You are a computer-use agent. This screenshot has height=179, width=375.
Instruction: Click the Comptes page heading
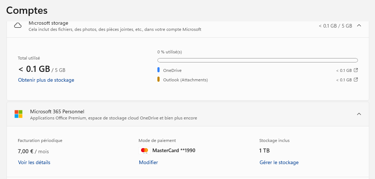27,11
